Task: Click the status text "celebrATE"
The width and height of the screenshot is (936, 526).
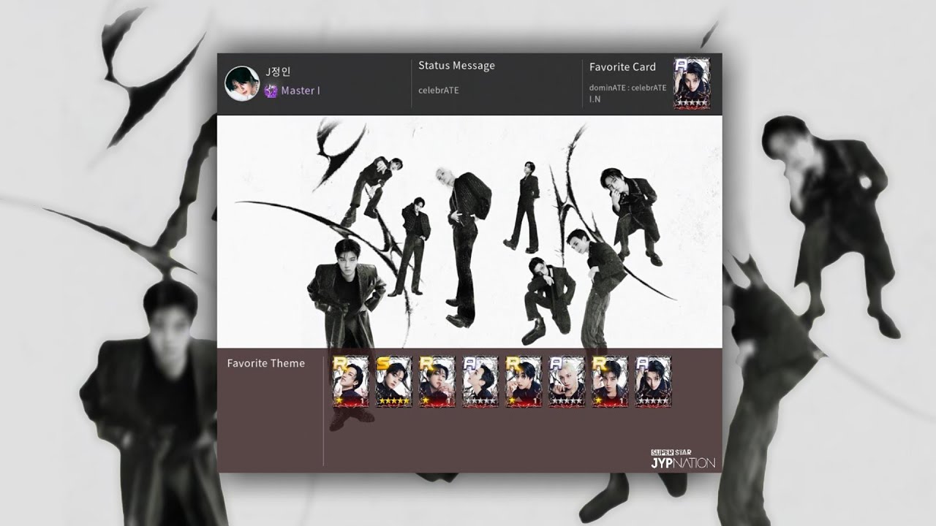Action: pyautogui.click(x=439, y=91)
